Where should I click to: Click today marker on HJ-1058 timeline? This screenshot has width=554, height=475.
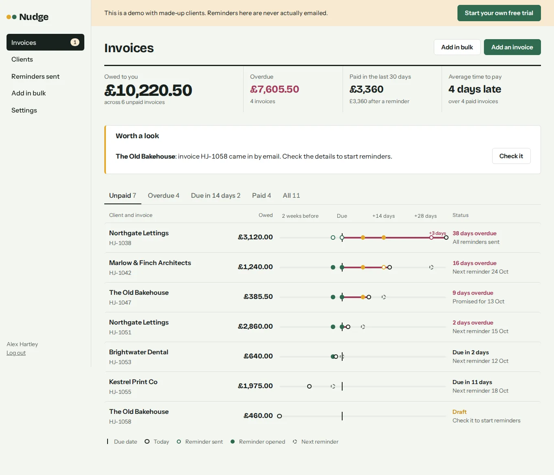(279, 416)
